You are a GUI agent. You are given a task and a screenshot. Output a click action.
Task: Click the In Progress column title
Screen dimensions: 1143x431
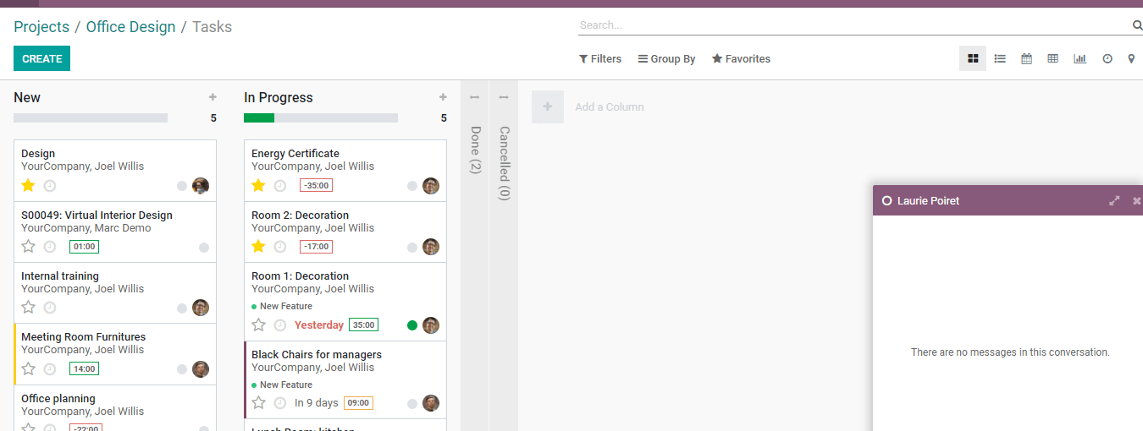tap(279, 97)
